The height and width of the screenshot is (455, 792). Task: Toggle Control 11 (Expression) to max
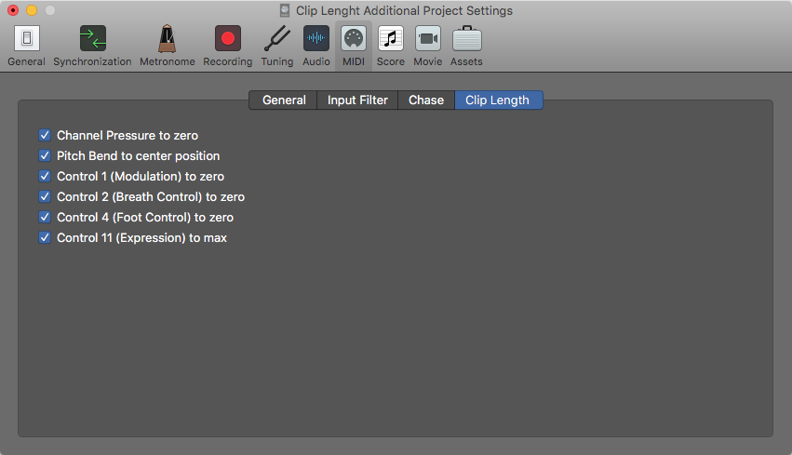pyautogui.click(x=45, y=237)
